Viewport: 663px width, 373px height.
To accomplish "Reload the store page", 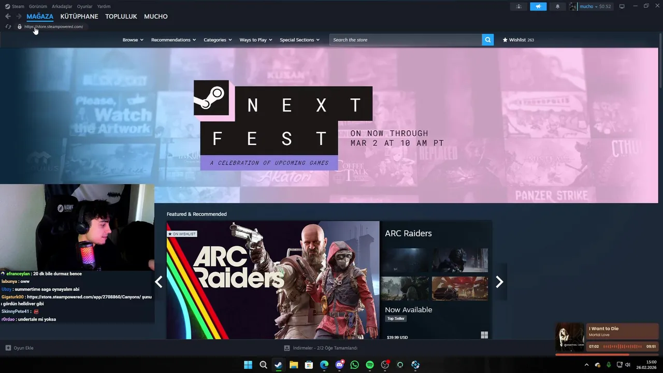I will point(8,26).
